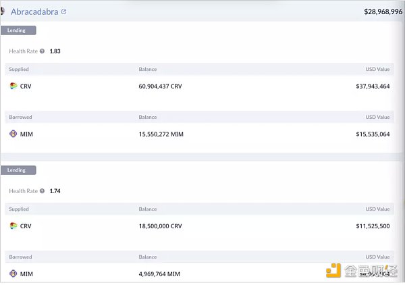Click the Balance header above 15,550,272 MIM

point(148,117)
